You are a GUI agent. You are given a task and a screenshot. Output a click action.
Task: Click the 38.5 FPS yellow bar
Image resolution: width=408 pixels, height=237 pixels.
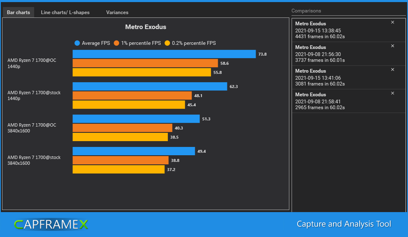coord(120,137)
